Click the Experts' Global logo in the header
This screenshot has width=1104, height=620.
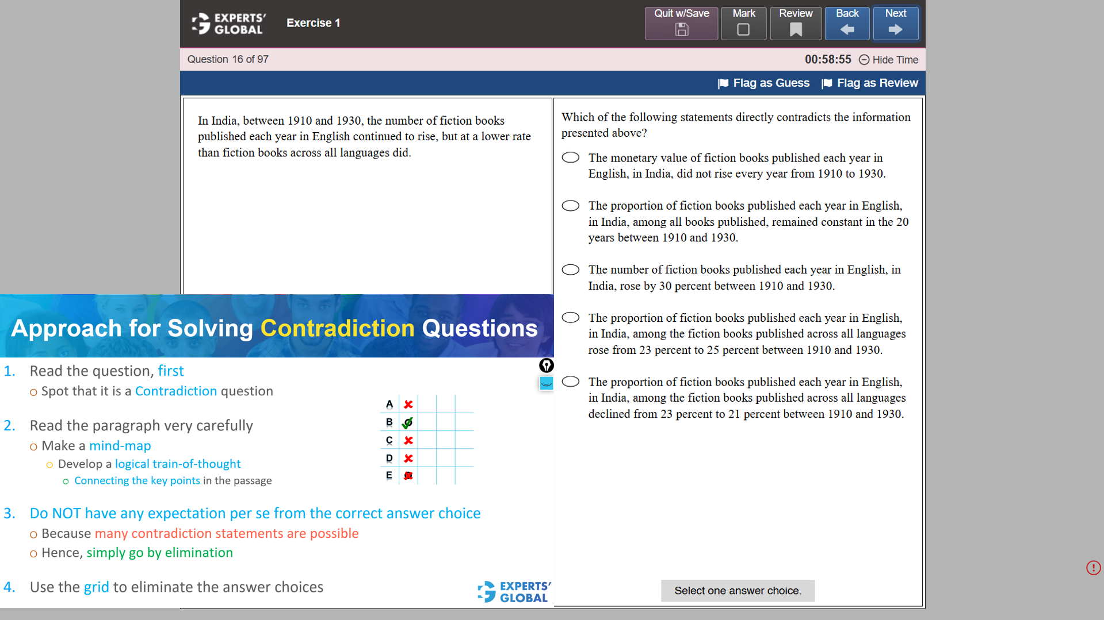228,23
